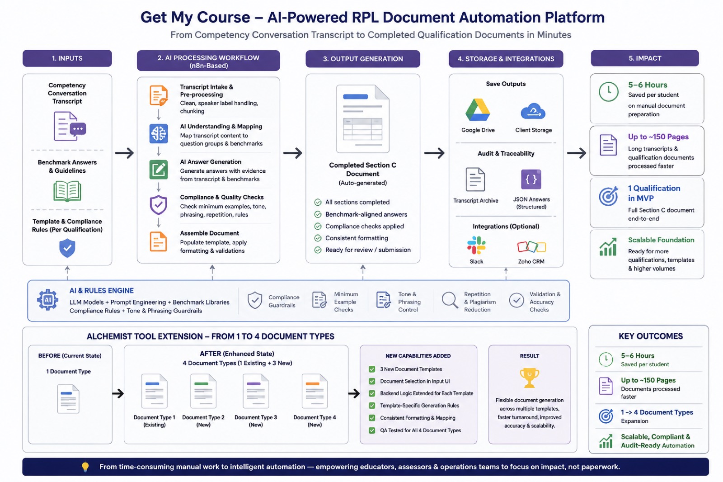Toggle the Consistent Formatting & Mapping checkbox
Viewport: 723px width, 482px height.
pyautogui.click(x=372, y=418)
